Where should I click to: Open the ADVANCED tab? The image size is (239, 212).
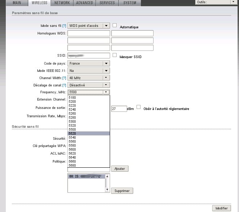point(85,3)
